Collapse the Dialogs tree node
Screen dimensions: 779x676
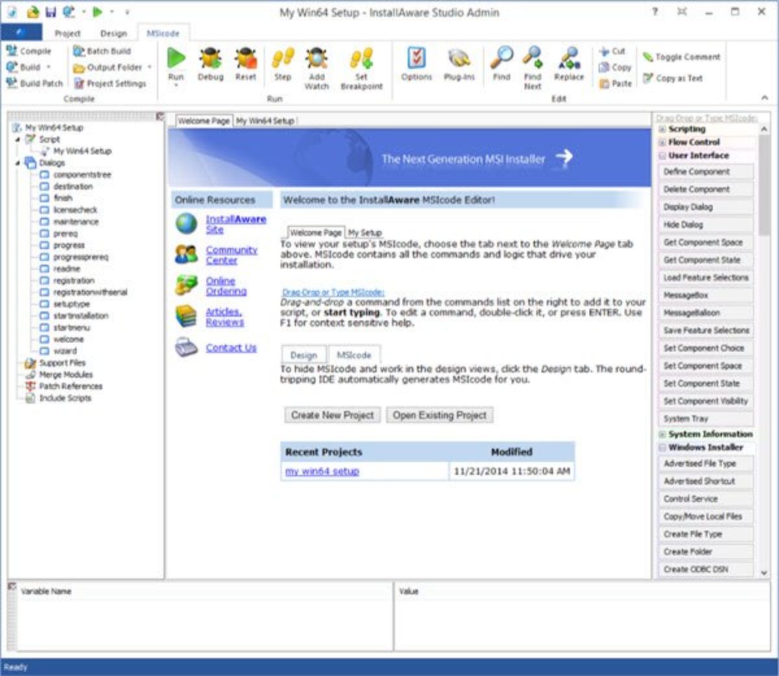[x=18, y=163]
